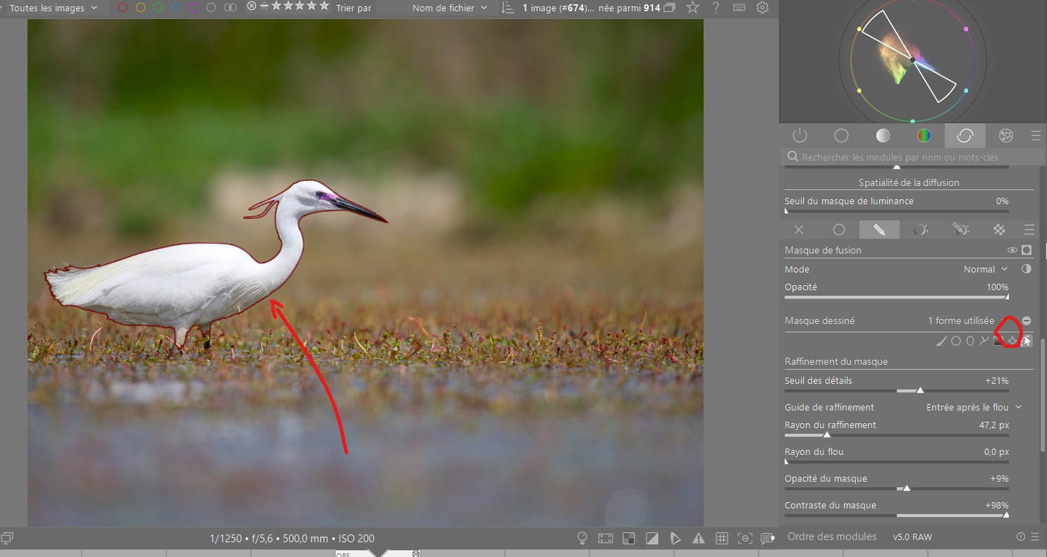Click the Ordre des modules label

[x=832, y=537]
